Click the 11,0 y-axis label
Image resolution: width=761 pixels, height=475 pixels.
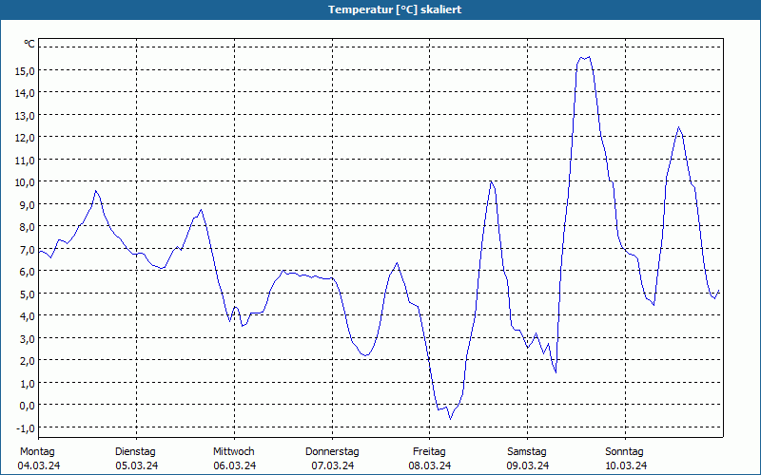coord(25,160)
